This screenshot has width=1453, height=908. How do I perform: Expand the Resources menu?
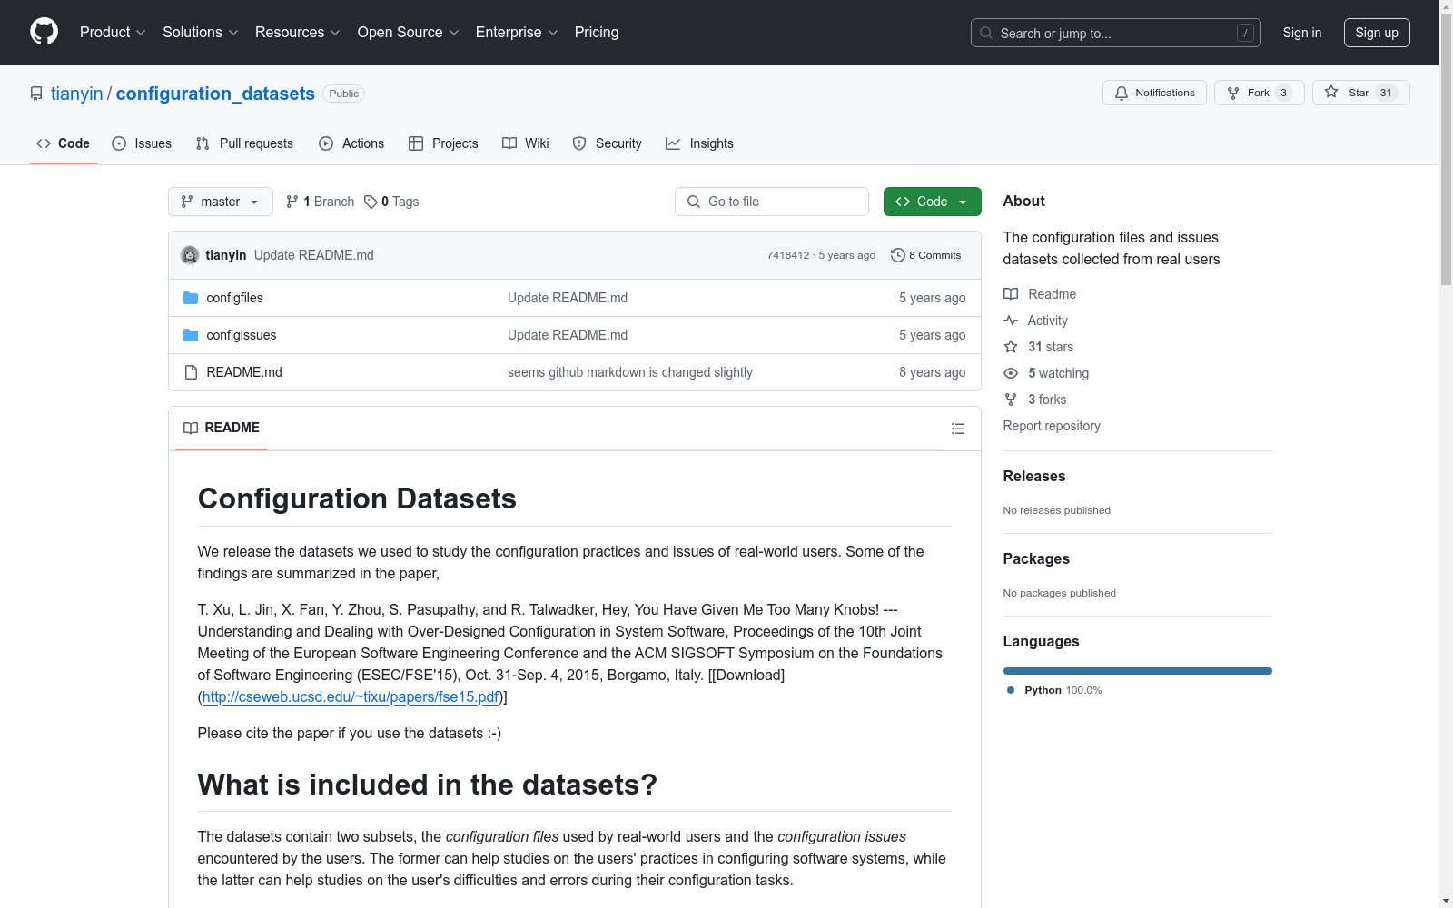tap(298, 32)
